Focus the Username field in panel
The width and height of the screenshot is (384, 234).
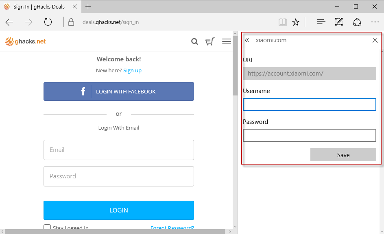click(x=310, y=104)
